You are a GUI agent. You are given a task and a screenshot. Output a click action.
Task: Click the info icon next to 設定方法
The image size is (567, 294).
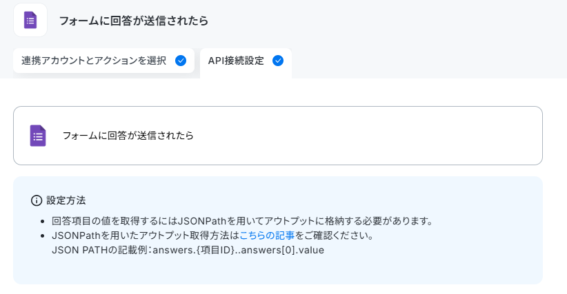37,200
